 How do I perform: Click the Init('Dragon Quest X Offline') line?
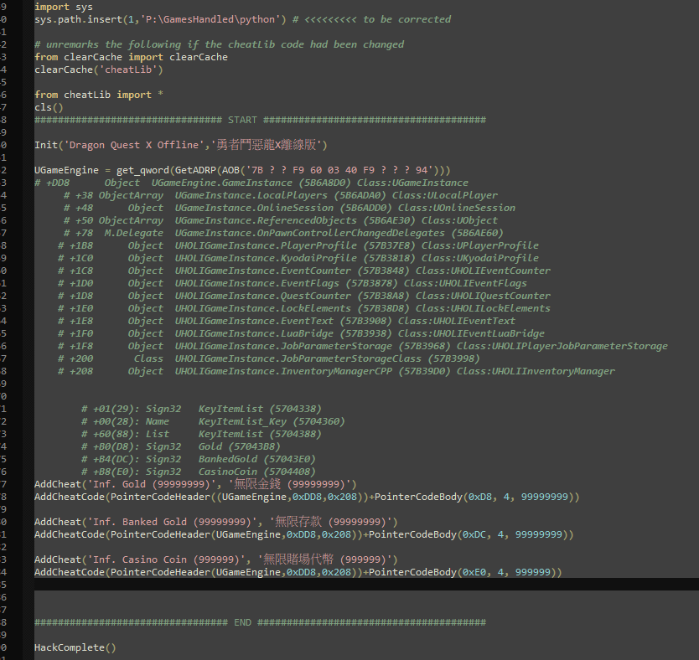pos(180,145)
